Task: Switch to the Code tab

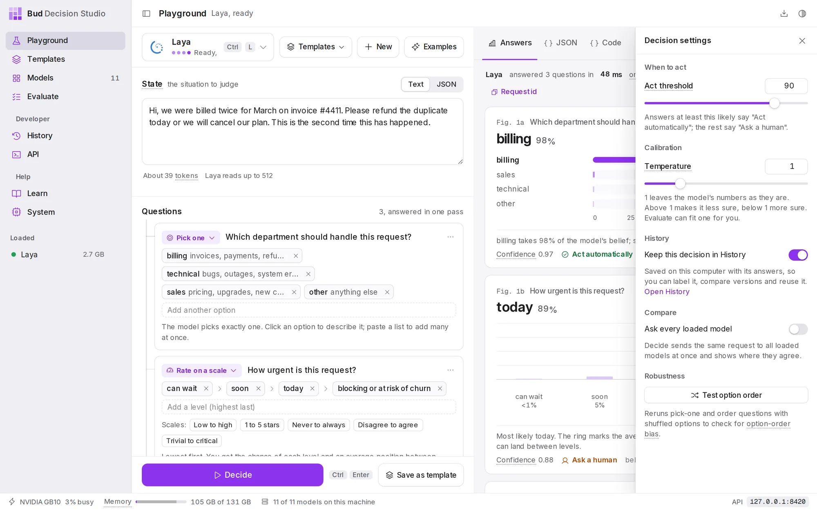Action: (x=605, y=43)
